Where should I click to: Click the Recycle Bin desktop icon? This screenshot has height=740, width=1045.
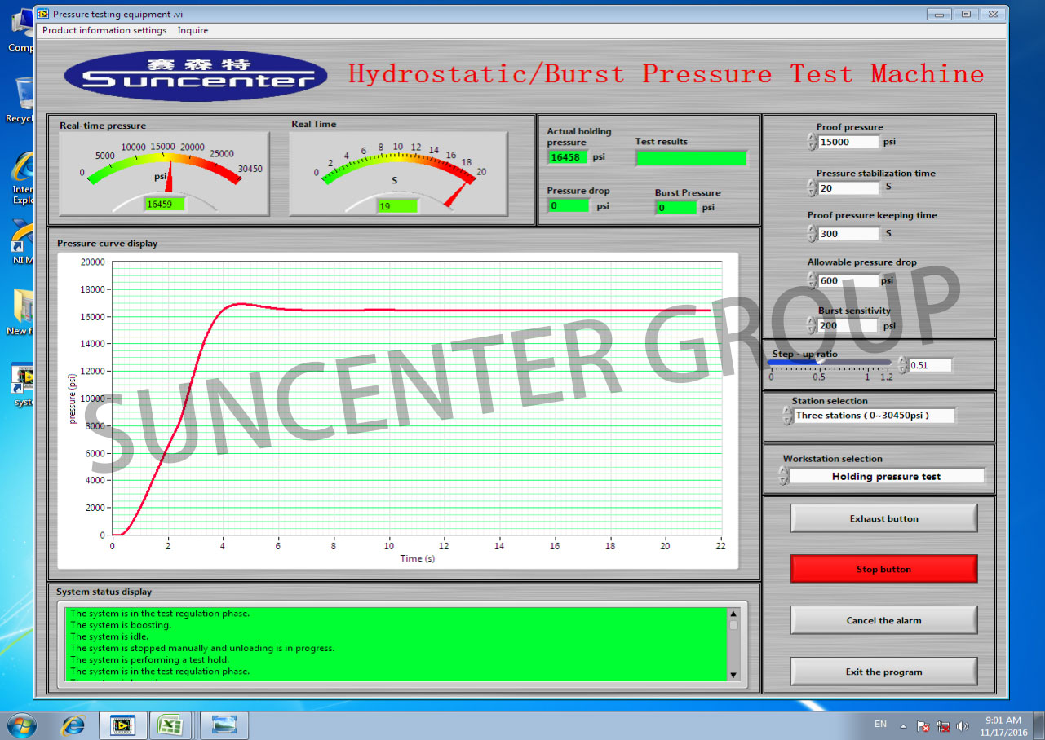pyautogui.click(x=24, y=99)
